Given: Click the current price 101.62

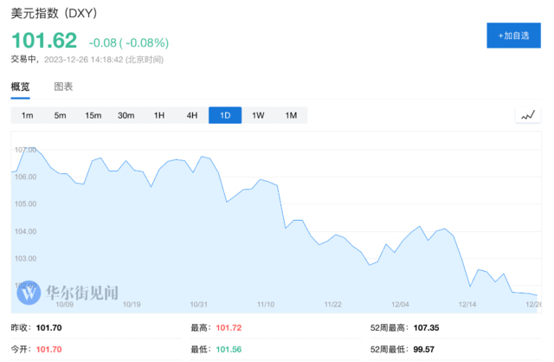Looking at the screenshot, I should (43, 40).
